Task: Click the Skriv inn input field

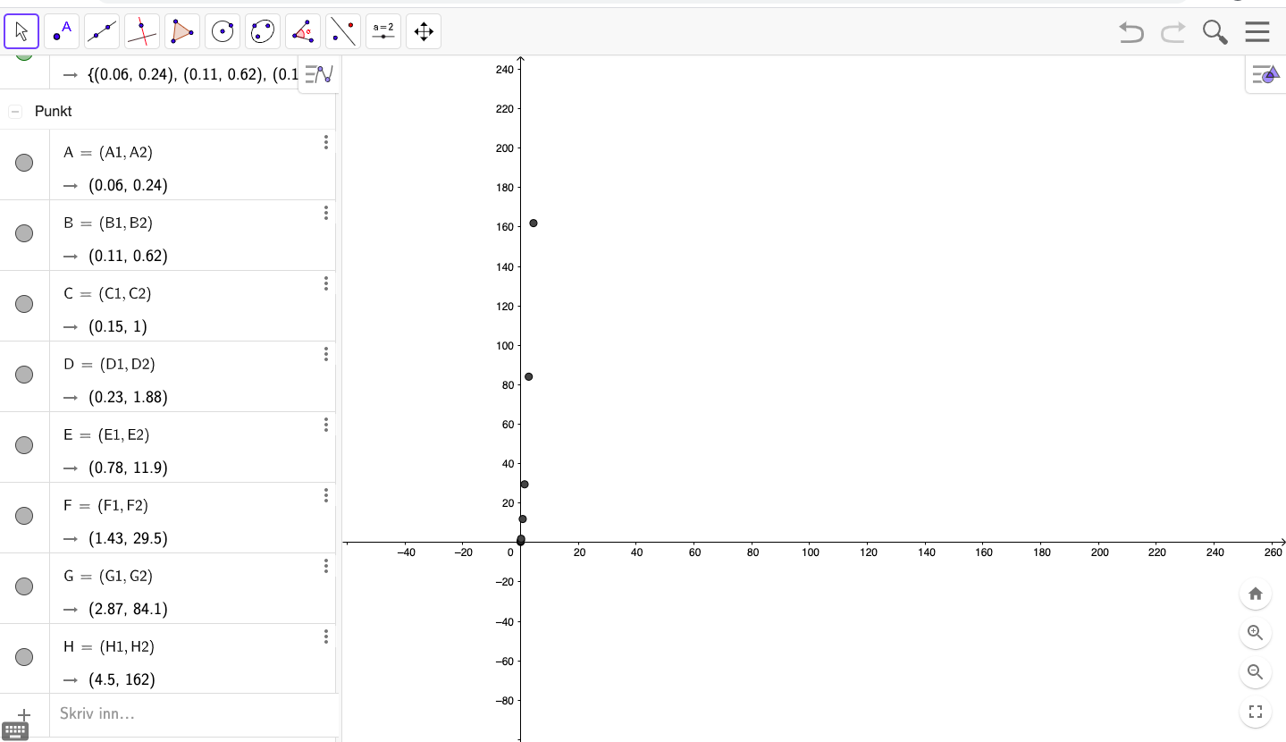Action: click(195, 714)
